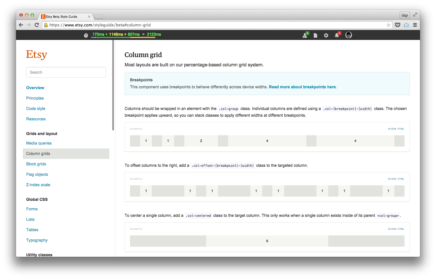Open the Typography section in the sidebar
The image size is (436, 279).
(37, 240)
